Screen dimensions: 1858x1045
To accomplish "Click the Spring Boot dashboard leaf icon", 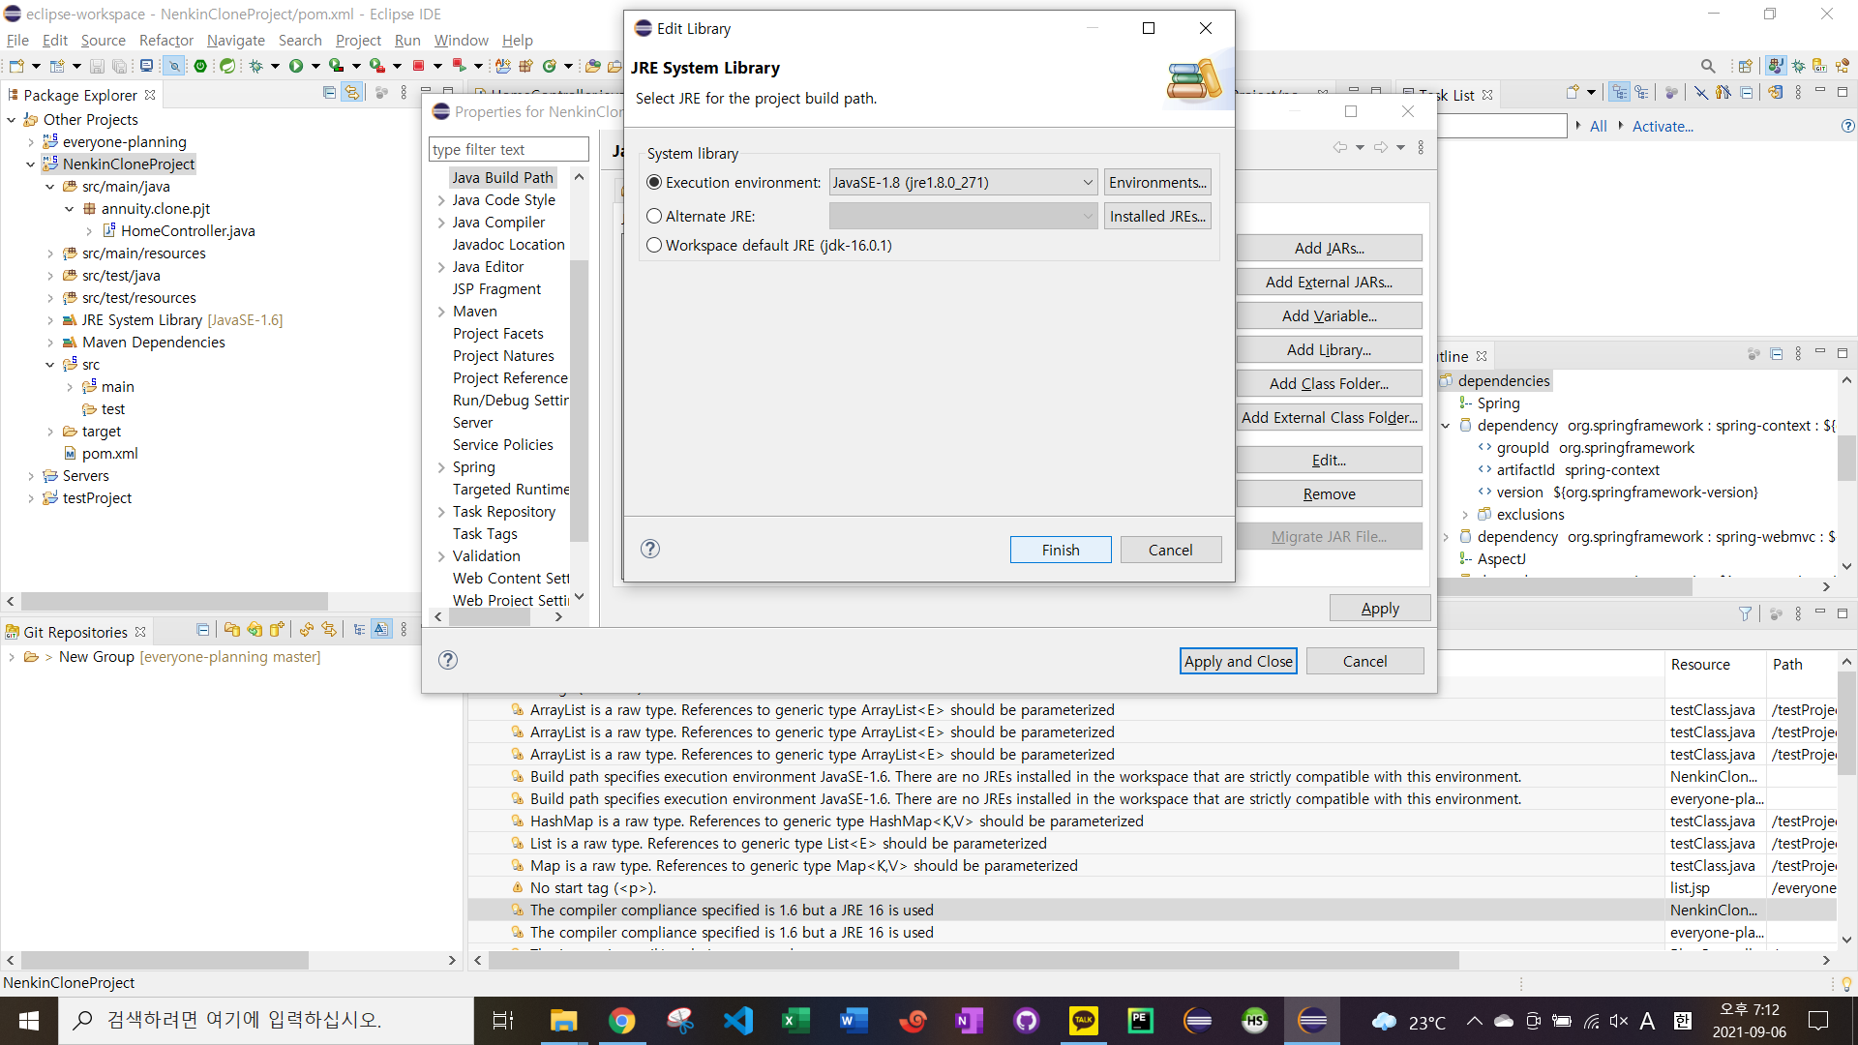I will (226, 66).
